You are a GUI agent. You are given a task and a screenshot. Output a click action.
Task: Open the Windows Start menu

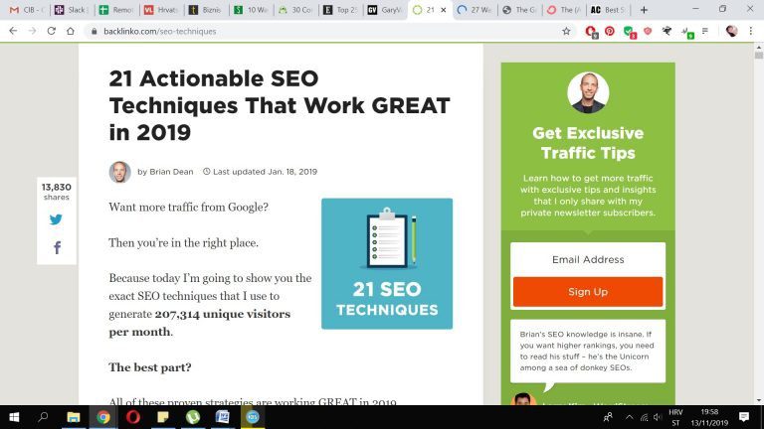[14, 417]
